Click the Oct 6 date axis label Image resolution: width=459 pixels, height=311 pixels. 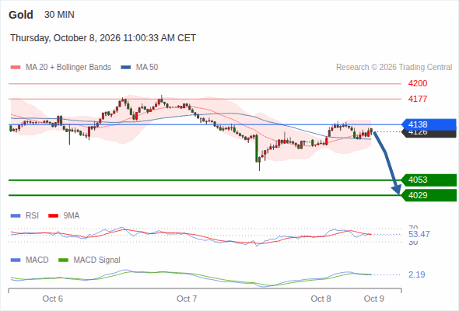click(x=53, y=299)
